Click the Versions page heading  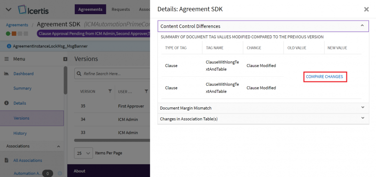point(86,59)
